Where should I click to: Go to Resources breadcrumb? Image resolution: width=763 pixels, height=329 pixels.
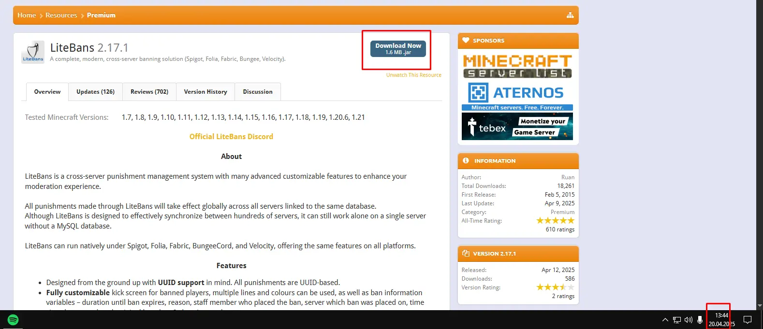click(61, 15)
